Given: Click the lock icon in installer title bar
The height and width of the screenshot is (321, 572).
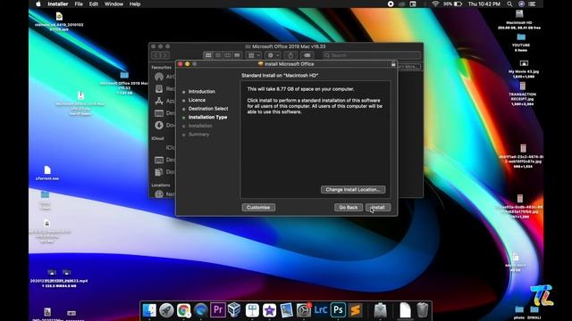Looking at the screenshot, I should pyautogui.click(x=393, y=64).
